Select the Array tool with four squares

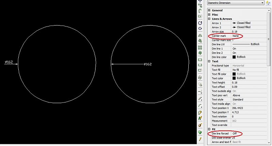[x=200, y=48]
